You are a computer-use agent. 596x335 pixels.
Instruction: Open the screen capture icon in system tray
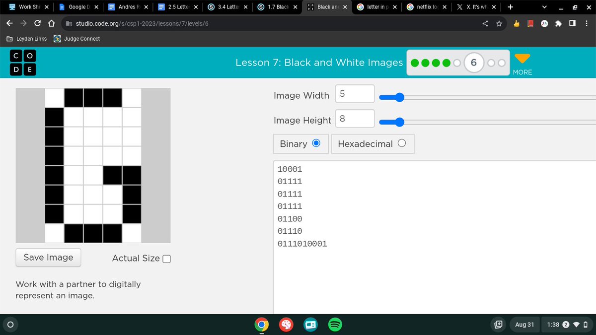tap(498, 325)
